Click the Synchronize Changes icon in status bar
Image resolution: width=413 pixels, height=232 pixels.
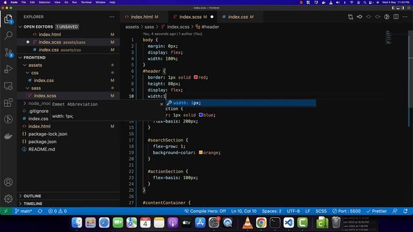tap(40, 211)
